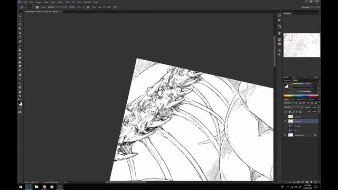This screenshot has width=338, height=190.
Task: Click the Navigator zoom slider
Action: [304, 78]
